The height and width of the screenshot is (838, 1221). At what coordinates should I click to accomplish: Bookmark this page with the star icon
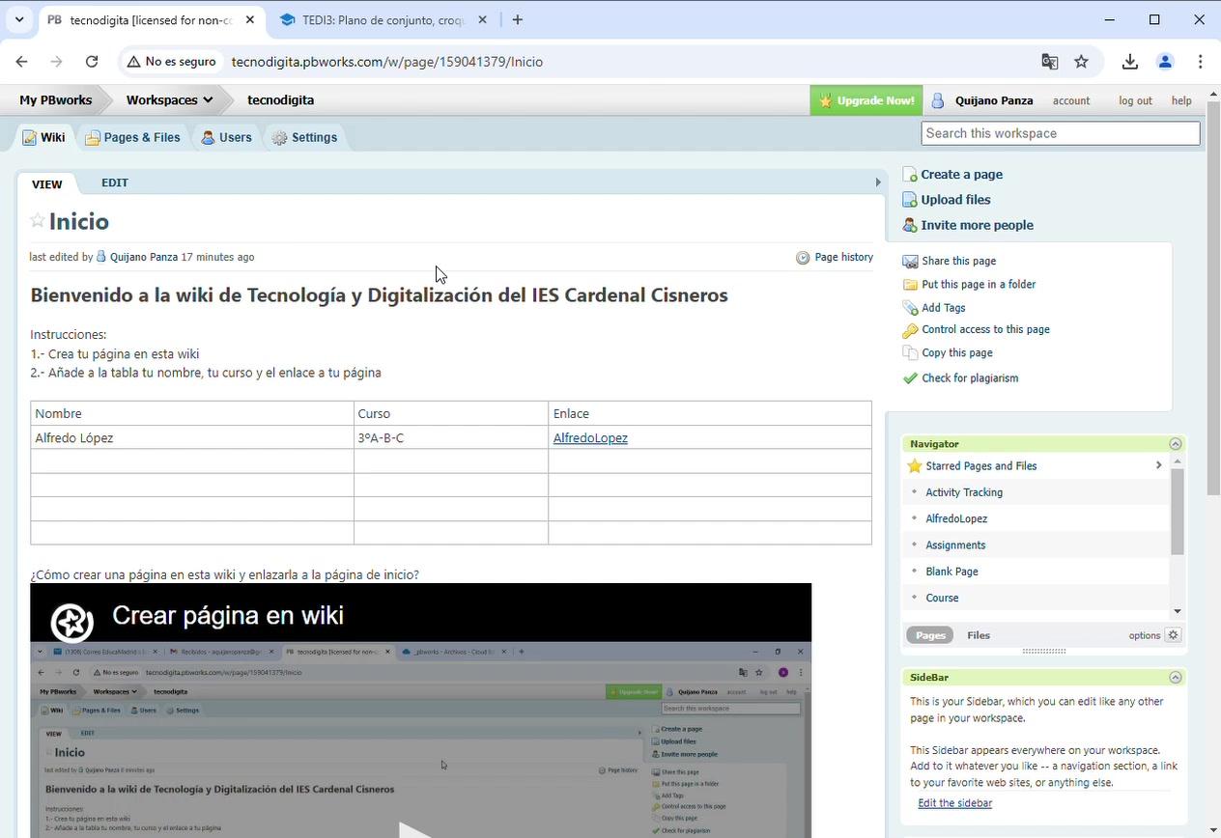[1081, 62]
